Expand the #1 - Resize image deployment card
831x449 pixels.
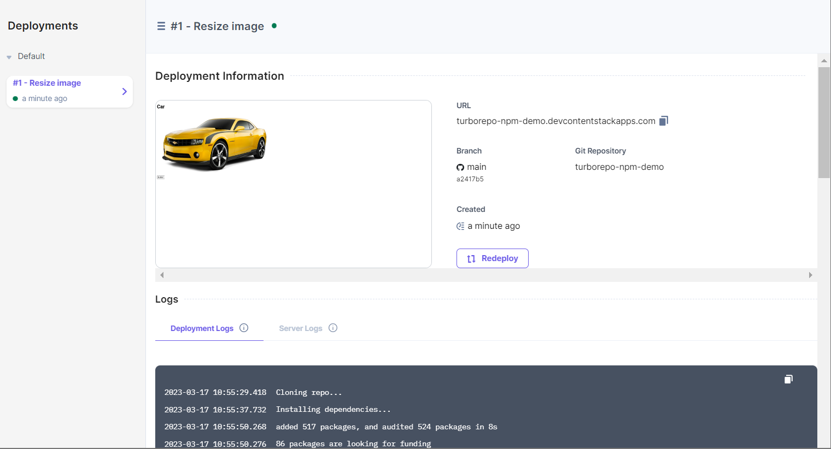124,91
